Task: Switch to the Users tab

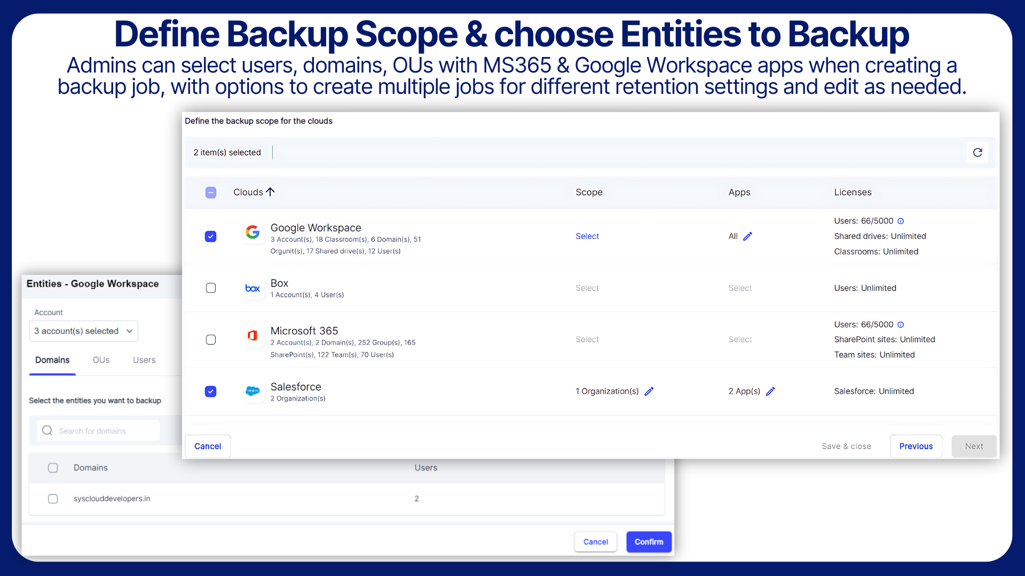Action: click(143, 360)
